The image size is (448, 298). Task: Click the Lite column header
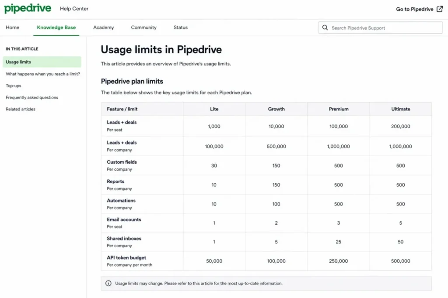click(x=214, y=109)
